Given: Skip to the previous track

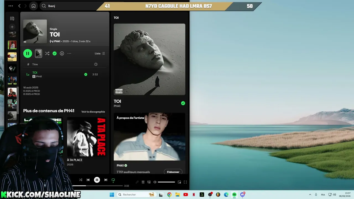Looking at the screenshot, I should click(x=88, y=180).
